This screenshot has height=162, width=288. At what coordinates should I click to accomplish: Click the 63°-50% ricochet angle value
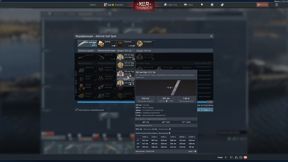pos(166,122)
